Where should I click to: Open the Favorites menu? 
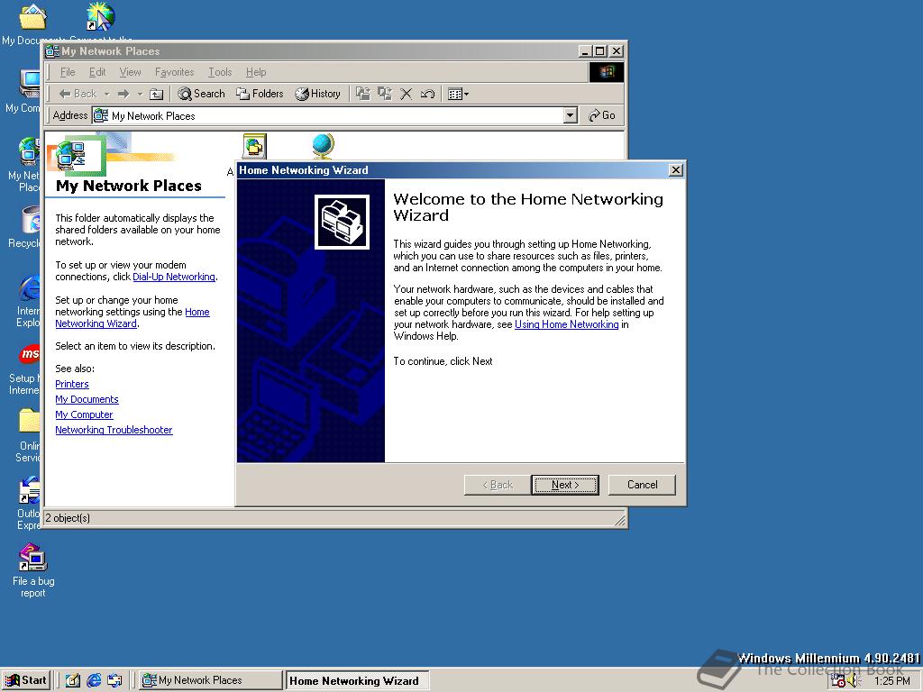(x=174, y=72)
